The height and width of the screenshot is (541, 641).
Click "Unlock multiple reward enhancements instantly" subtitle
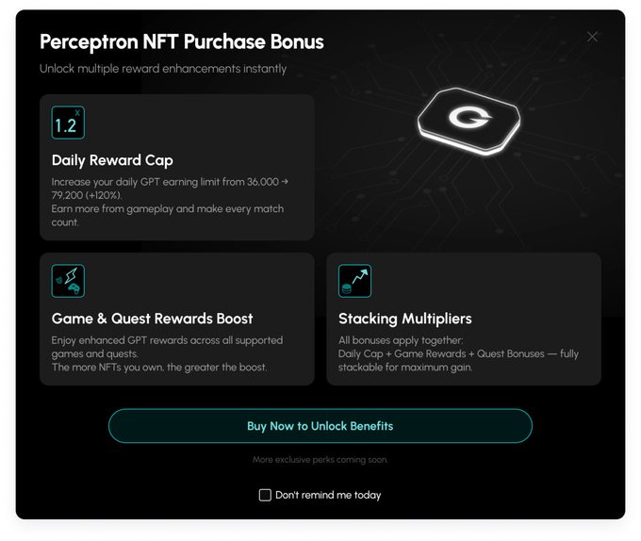(x=162, y=69)
